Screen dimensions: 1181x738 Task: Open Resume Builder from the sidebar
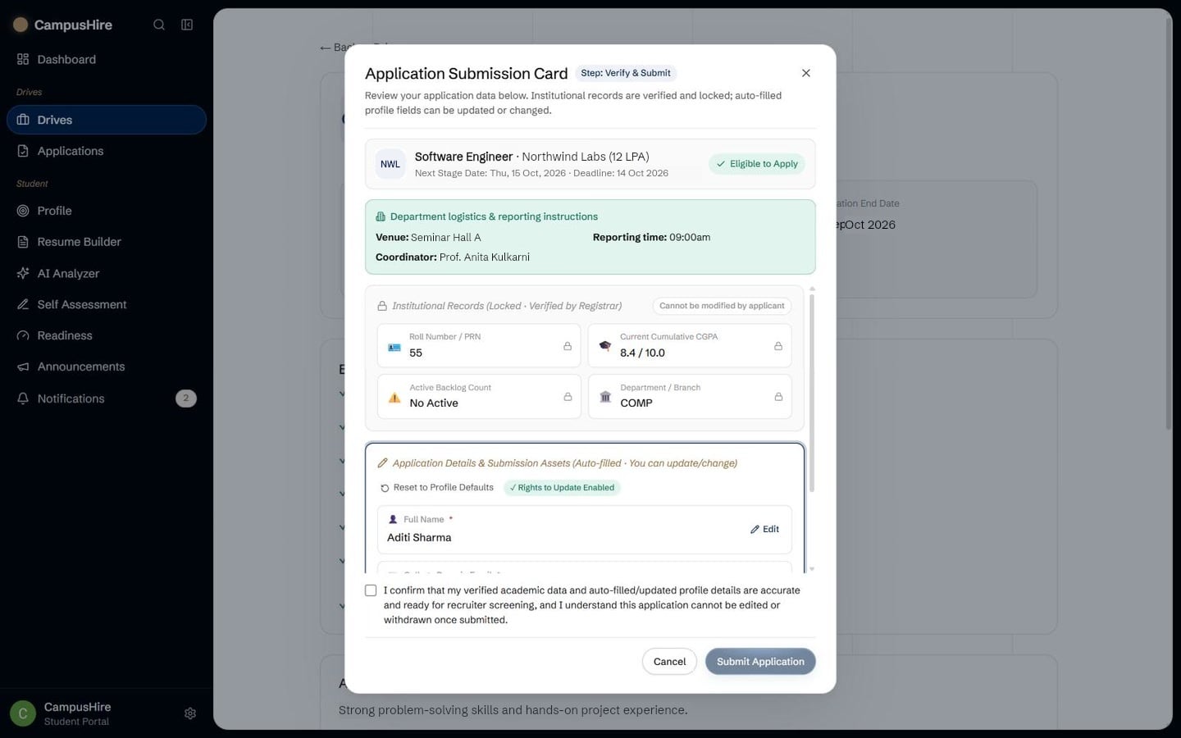coord(107,242)
